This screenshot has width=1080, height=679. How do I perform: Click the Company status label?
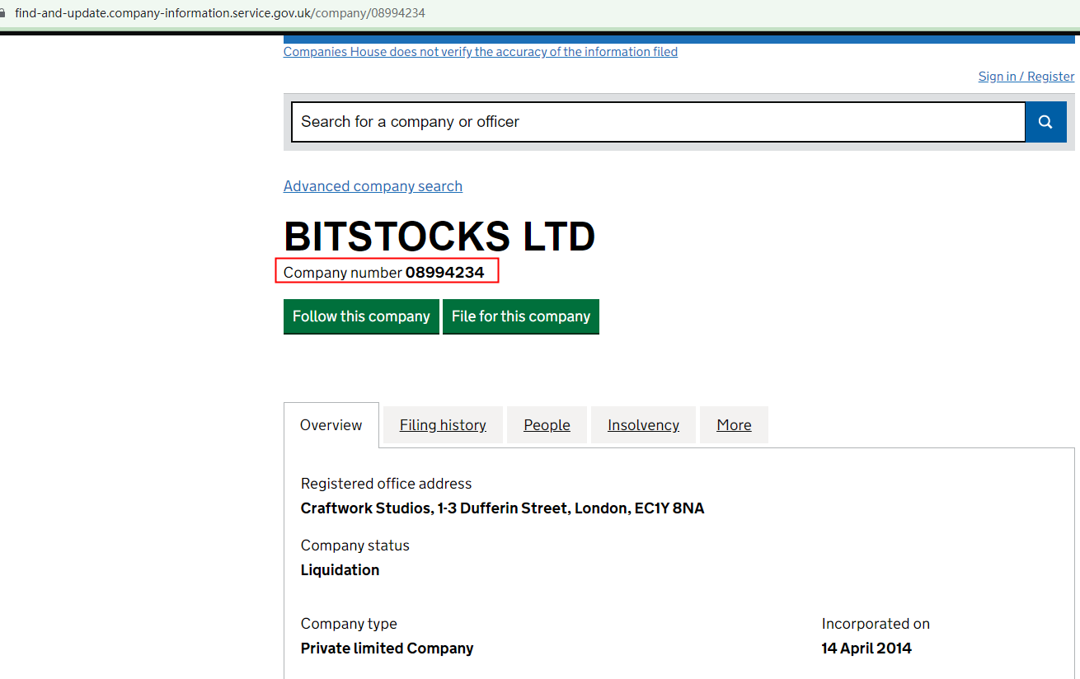[355, 546]
